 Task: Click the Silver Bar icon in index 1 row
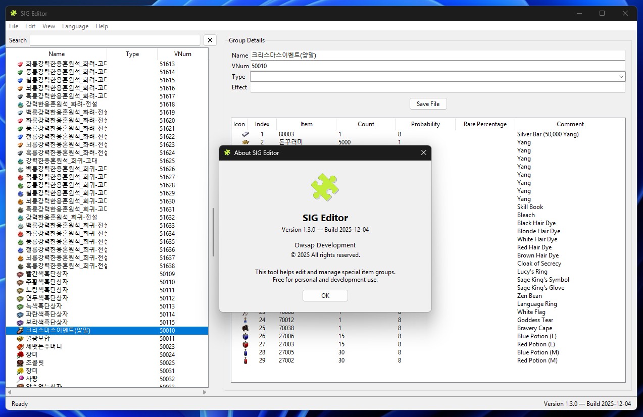(x=245, y=134)
